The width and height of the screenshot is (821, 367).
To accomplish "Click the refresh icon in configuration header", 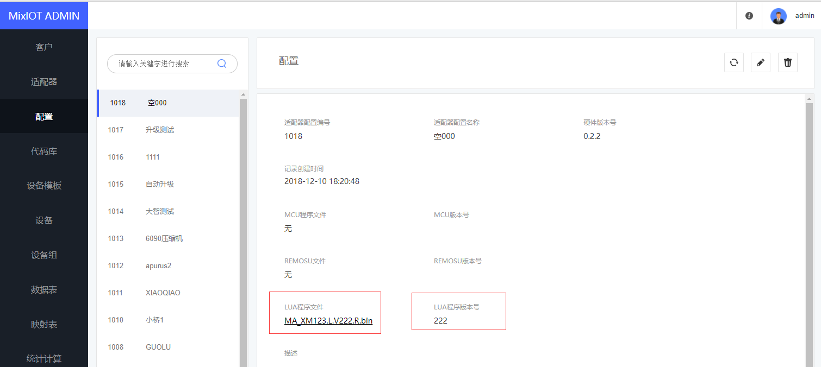I will [x=733, y=62].
